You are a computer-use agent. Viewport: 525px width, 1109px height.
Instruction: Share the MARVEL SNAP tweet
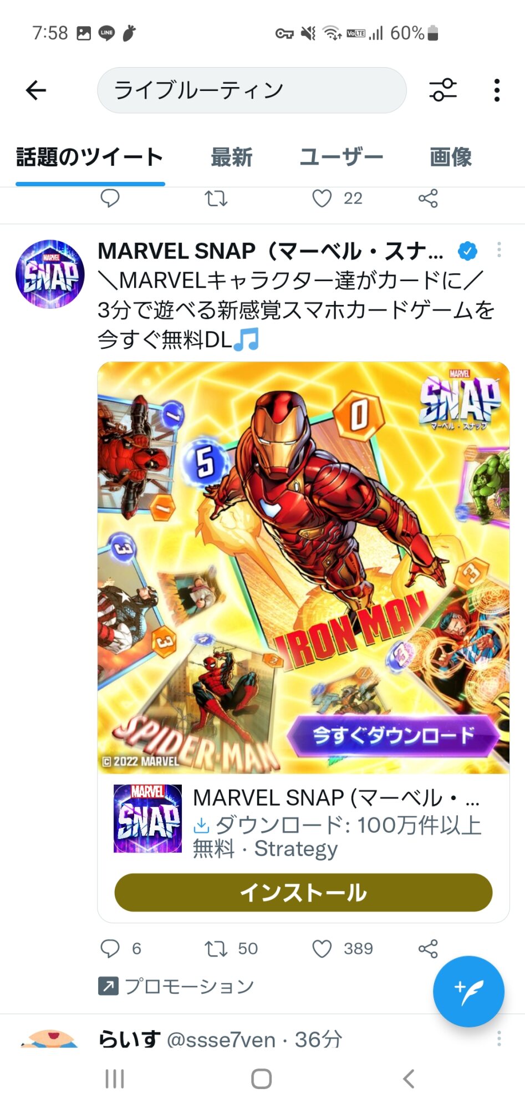pos(428,948)
